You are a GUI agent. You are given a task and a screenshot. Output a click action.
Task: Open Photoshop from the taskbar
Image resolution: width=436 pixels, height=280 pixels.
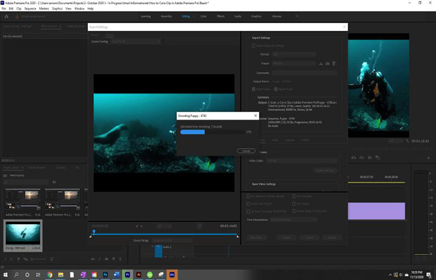(x=105, y=275)
